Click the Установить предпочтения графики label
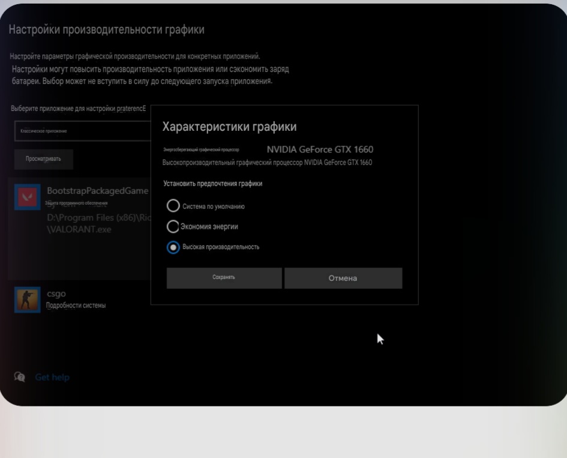 213,184
